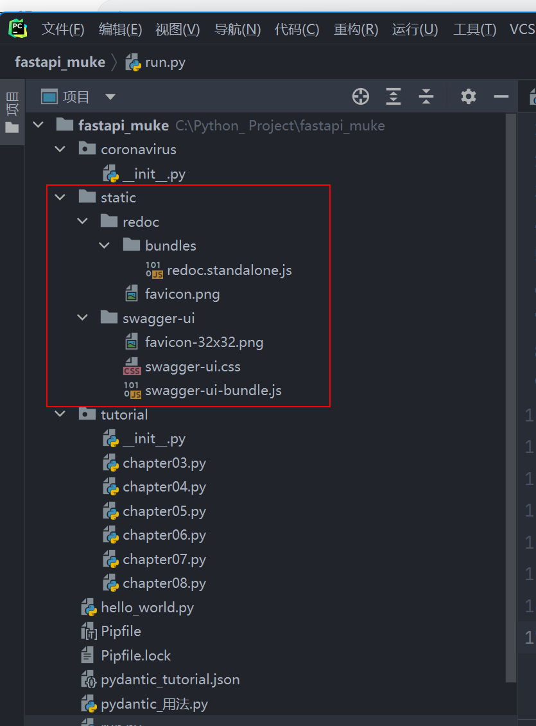Select favicon-32x32.png file name

pyautogui.click(x=204, y=342)
